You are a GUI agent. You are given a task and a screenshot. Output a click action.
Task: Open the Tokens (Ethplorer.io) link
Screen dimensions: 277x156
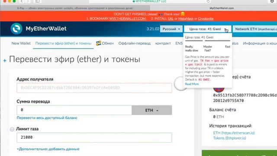point(229,138)
